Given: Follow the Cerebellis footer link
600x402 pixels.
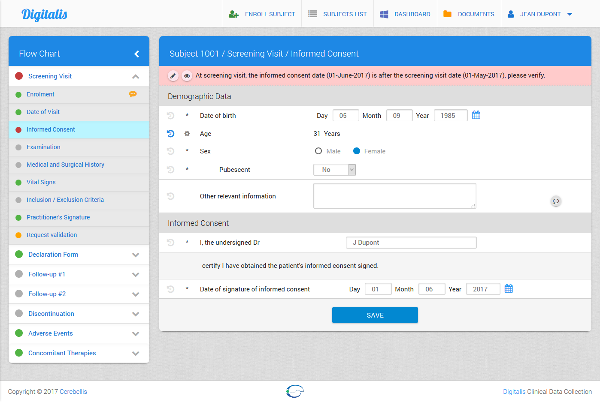Looking at the screenshot, I should pos(73,392).
